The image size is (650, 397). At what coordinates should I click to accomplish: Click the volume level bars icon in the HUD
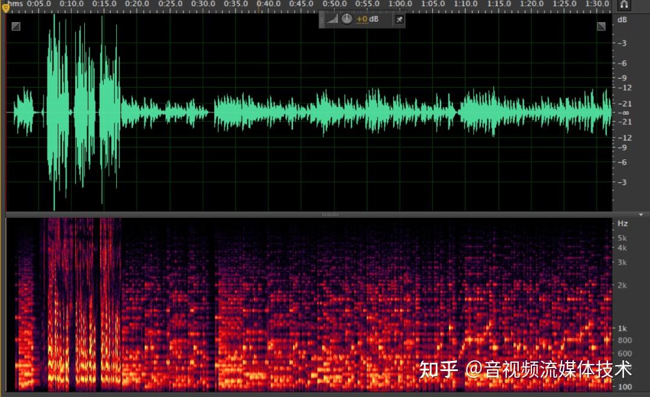[x=332, y=19]
